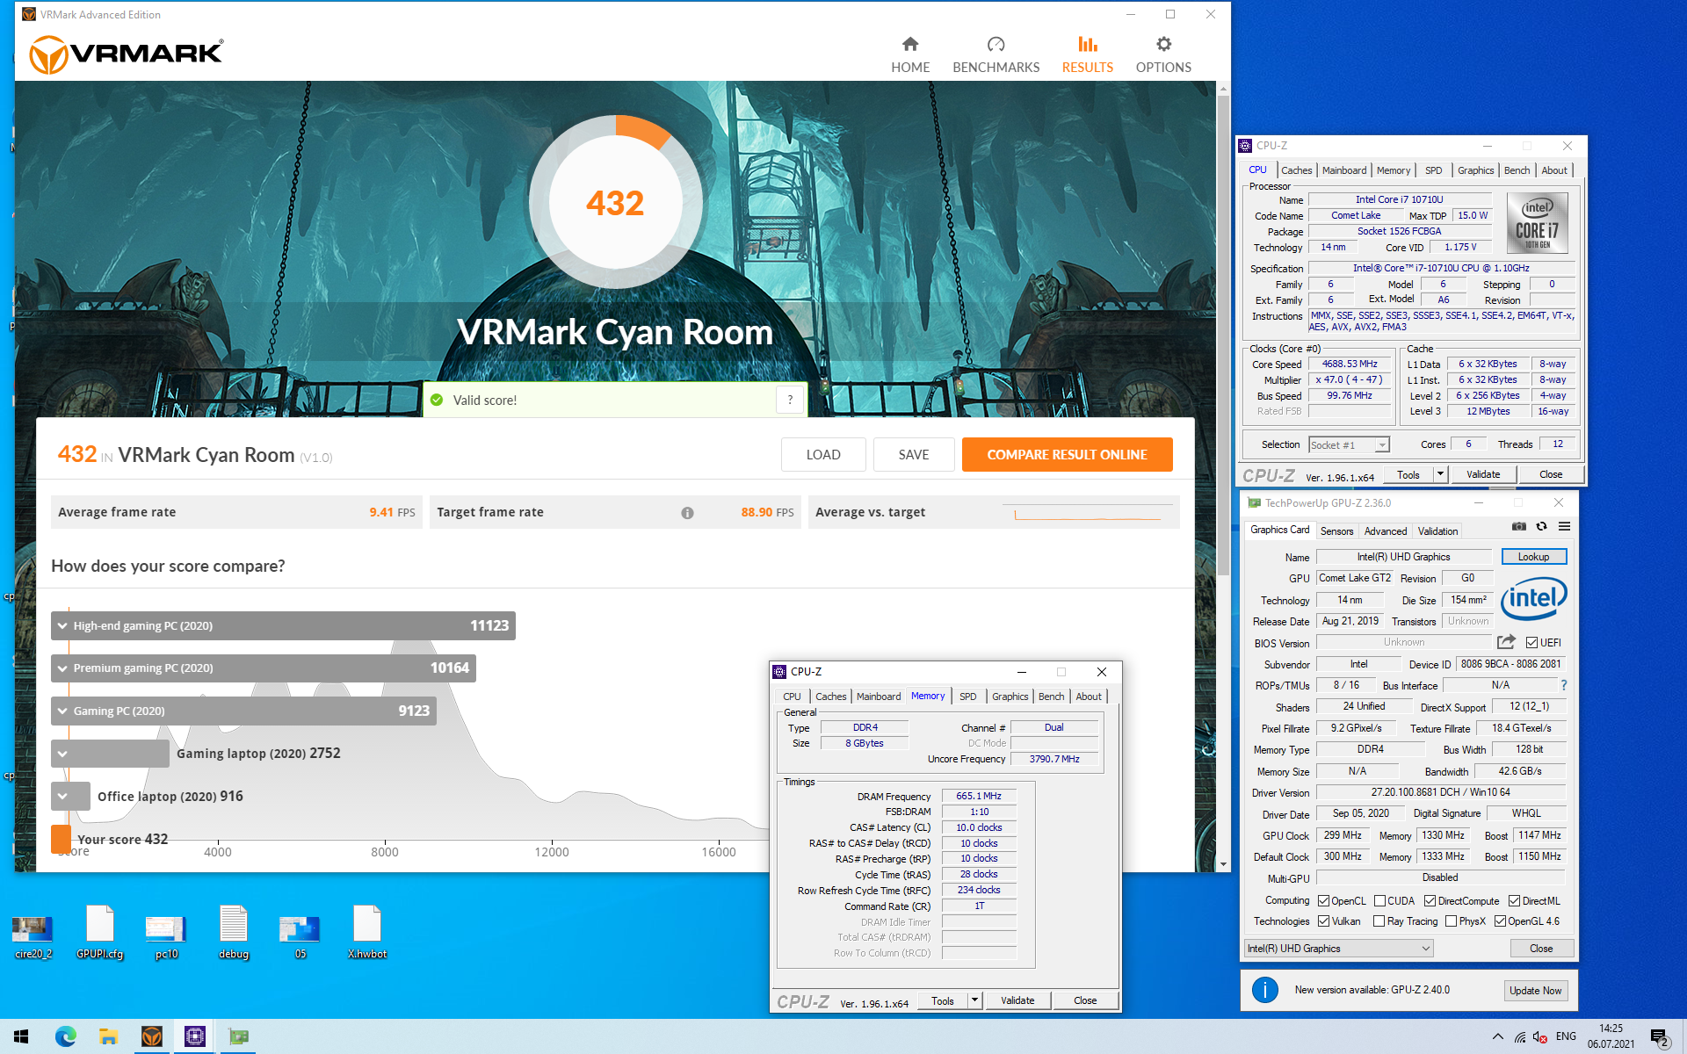Open the notification center in system tray
This screenshot has width=1687, height=1054.
(x=1660, y=1037)
